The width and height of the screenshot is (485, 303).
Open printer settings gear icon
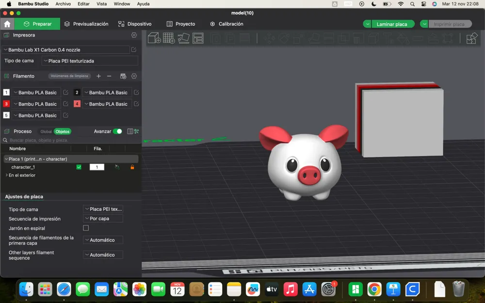click(134, 35)
